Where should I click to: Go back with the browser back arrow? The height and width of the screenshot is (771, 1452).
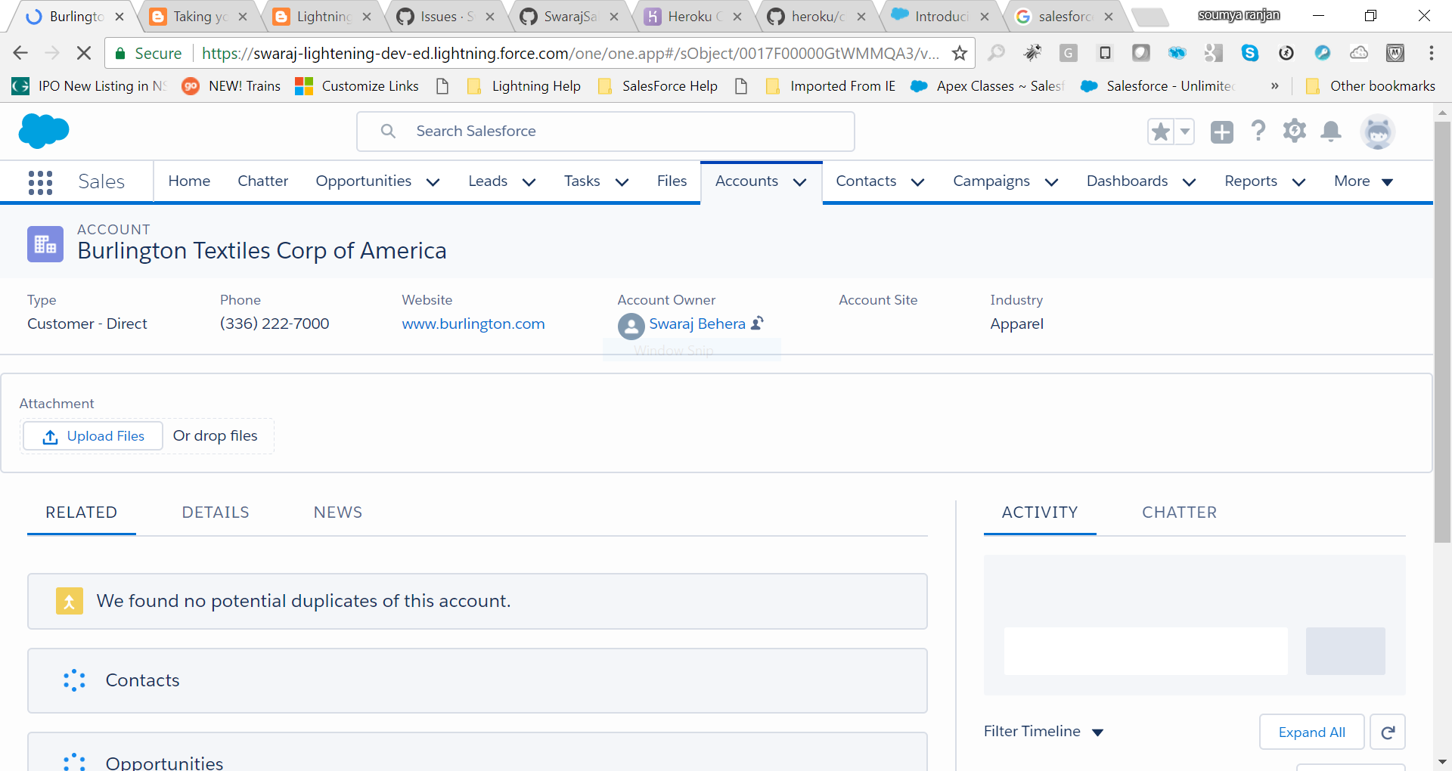tap(20, 53)
